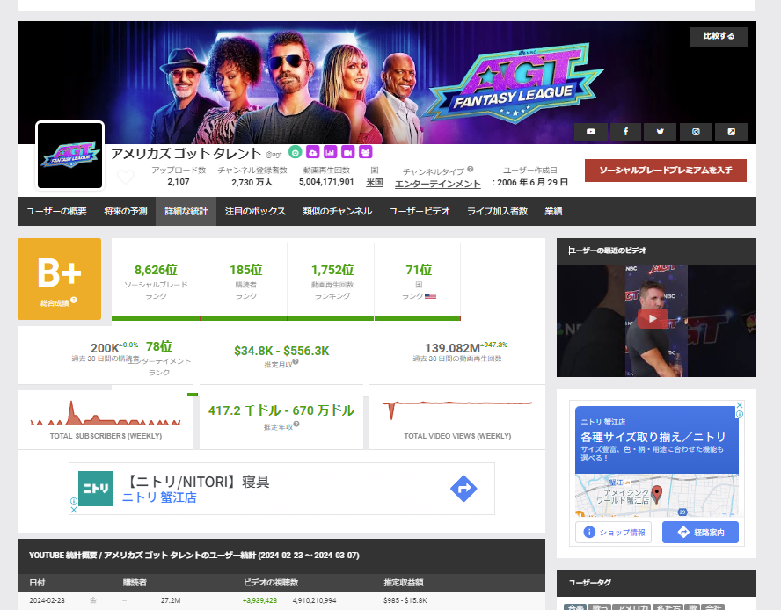This screenshot has width=781, height=610.
Task: Select the 類似のチャンネル tab
Action: 337,212
